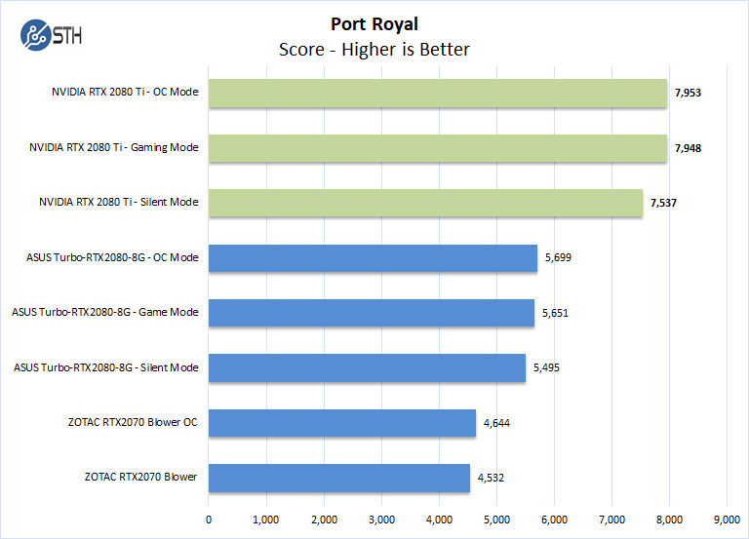
Task: Click the 'Score - Higher is Better' subtitle
Action: click(374, 50)
